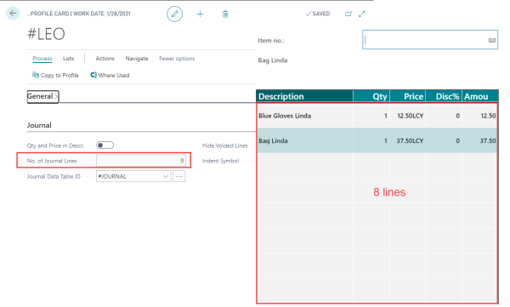The width and height of the screenshot is (510, 307).
Task: Open the Lists menu
Action: click(68, 59)
